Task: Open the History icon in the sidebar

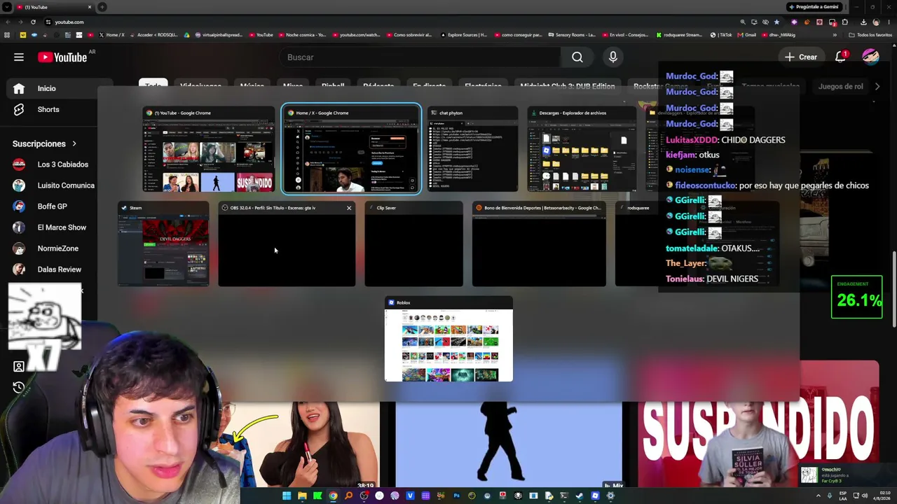Action: 19,387
